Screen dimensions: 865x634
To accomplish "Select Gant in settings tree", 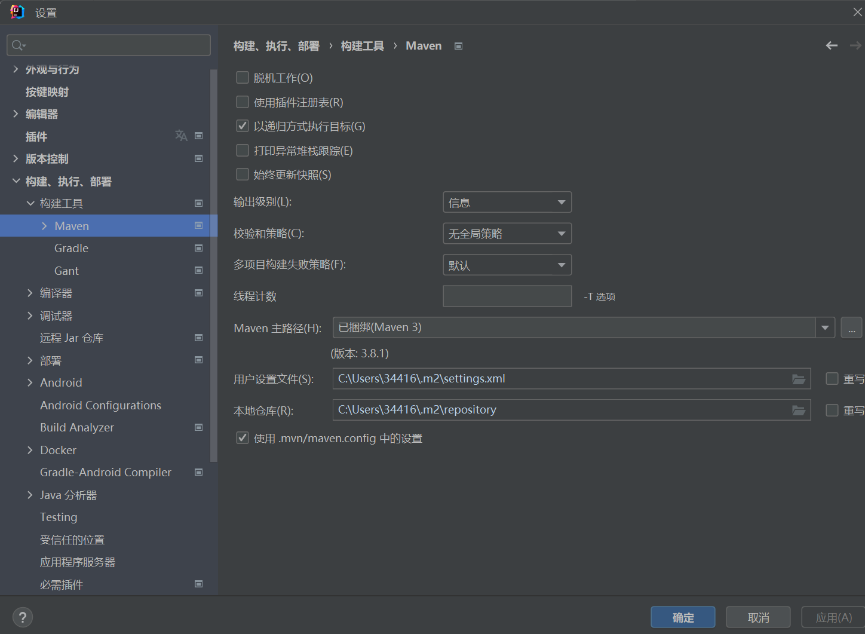I will (66, 271).
